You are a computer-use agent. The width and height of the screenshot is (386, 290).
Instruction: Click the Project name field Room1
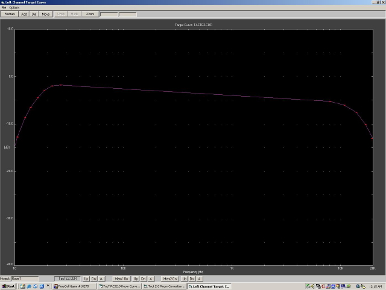(25, 279)
